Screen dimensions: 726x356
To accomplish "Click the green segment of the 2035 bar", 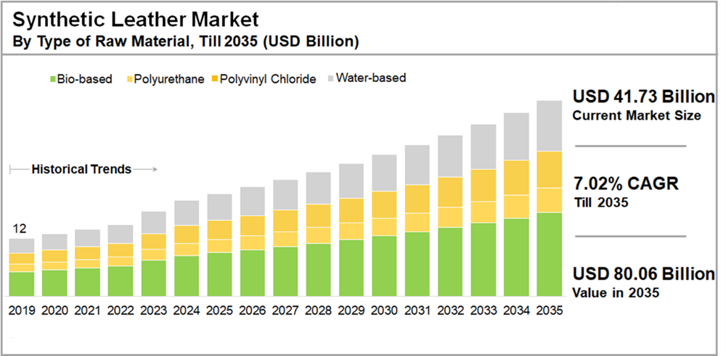I will coord(549,254).
